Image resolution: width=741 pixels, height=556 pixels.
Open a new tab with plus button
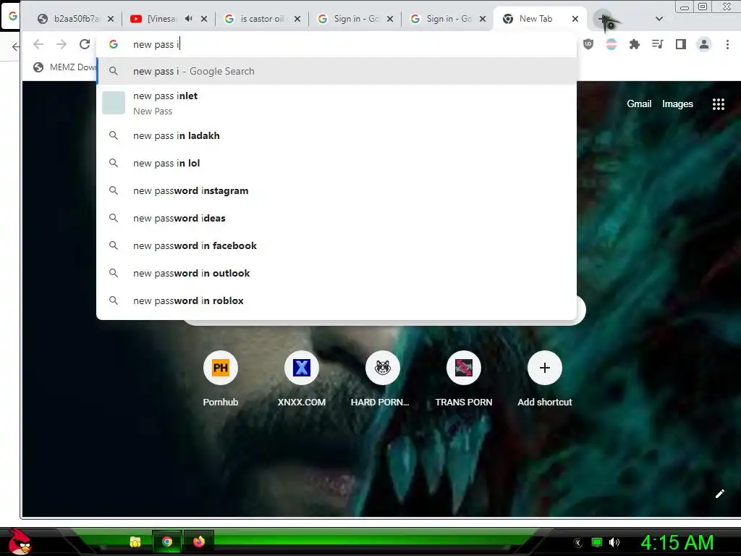(604, 19)
